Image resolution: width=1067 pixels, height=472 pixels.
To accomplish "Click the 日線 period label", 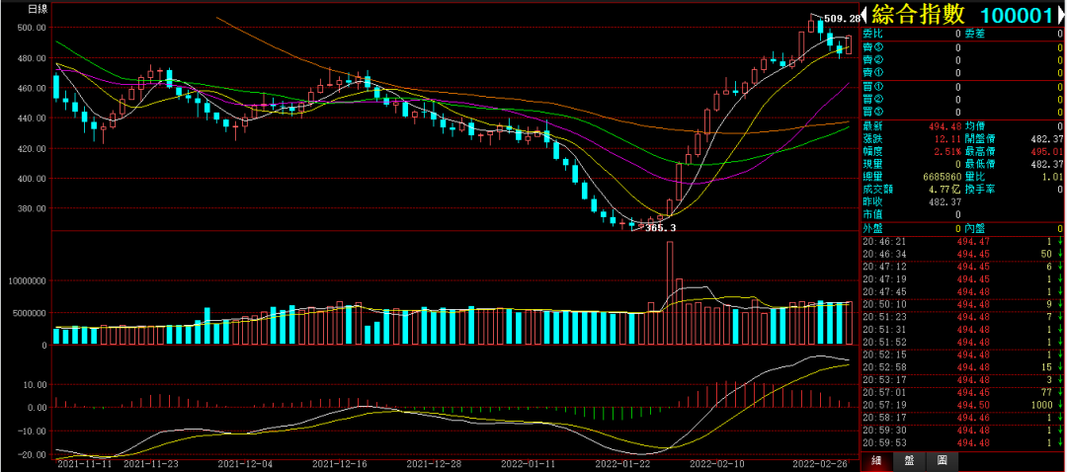I will pyautogui.click(x=38, y=10).
